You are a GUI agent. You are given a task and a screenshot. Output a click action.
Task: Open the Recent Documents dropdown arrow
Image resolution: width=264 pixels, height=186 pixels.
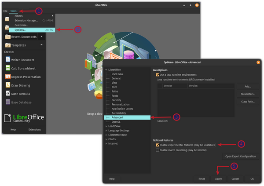click(x=41, y=37)
